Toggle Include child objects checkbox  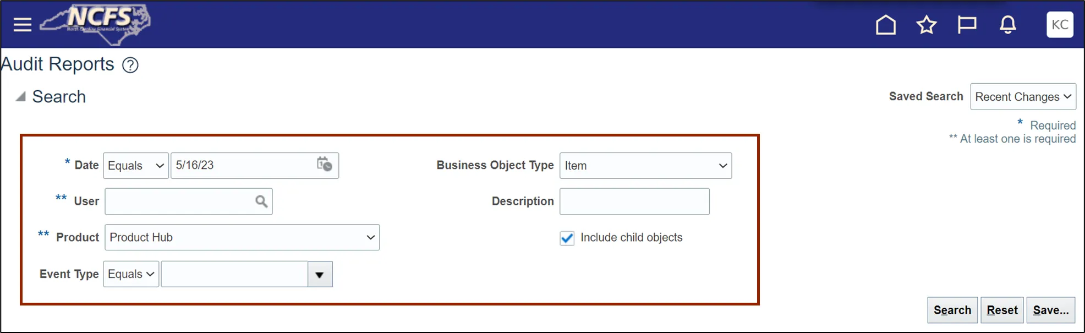(x=567, y=238)
